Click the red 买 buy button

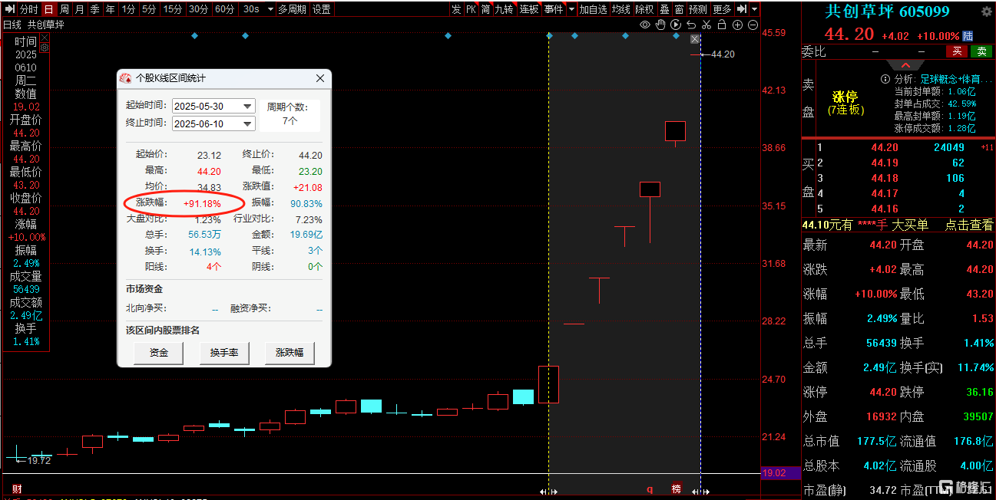click(x=956, y=51)
